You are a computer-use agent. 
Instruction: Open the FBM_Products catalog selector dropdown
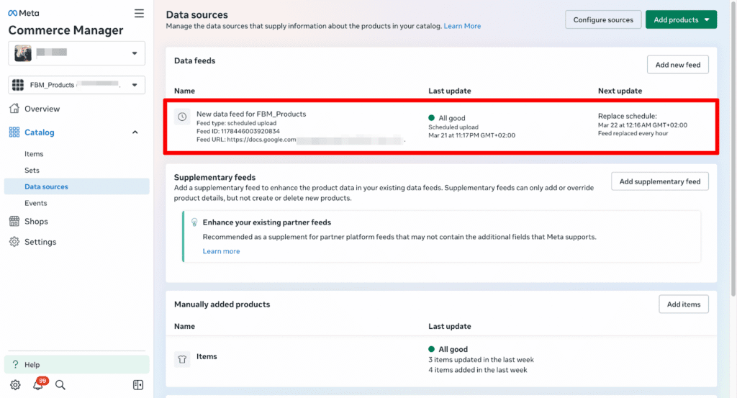point(76,85)
